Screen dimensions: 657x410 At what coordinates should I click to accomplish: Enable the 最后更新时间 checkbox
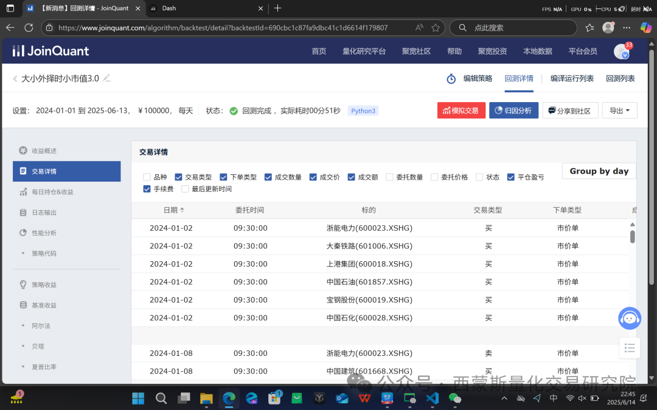click(x=185, y=189)
